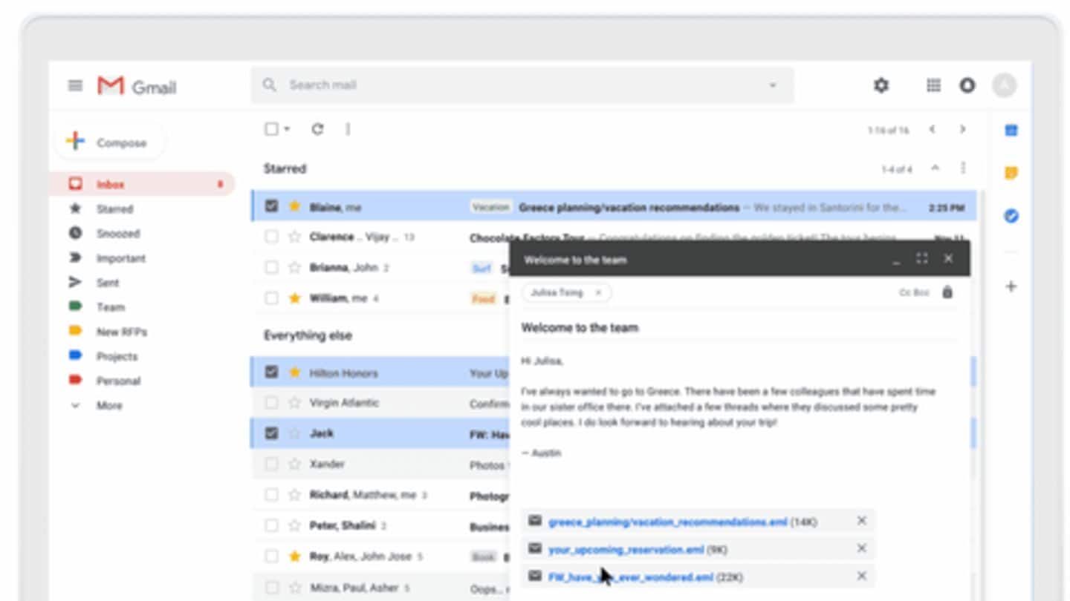The height and width of the screenshot is (601, 1070).
Task: Refresh the mail list
Action: coord(317,129)
